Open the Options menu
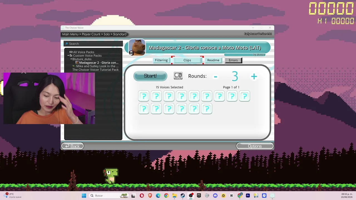 tap(255, 146)
